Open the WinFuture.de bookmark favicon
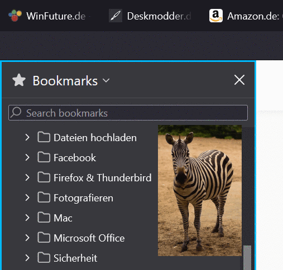 coord(15,16)
